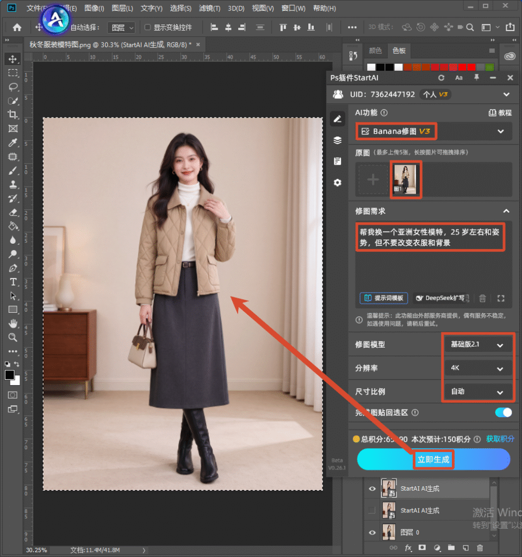
Task: Click the trash icon below prompt box
Action: pos(482,299)
